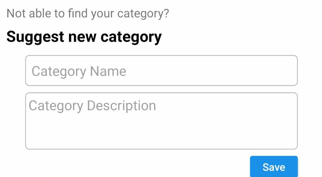Click the 'Category Name' placeholder text
The height and width of the screenshot is (177, 322).
(x=79, y=71)
